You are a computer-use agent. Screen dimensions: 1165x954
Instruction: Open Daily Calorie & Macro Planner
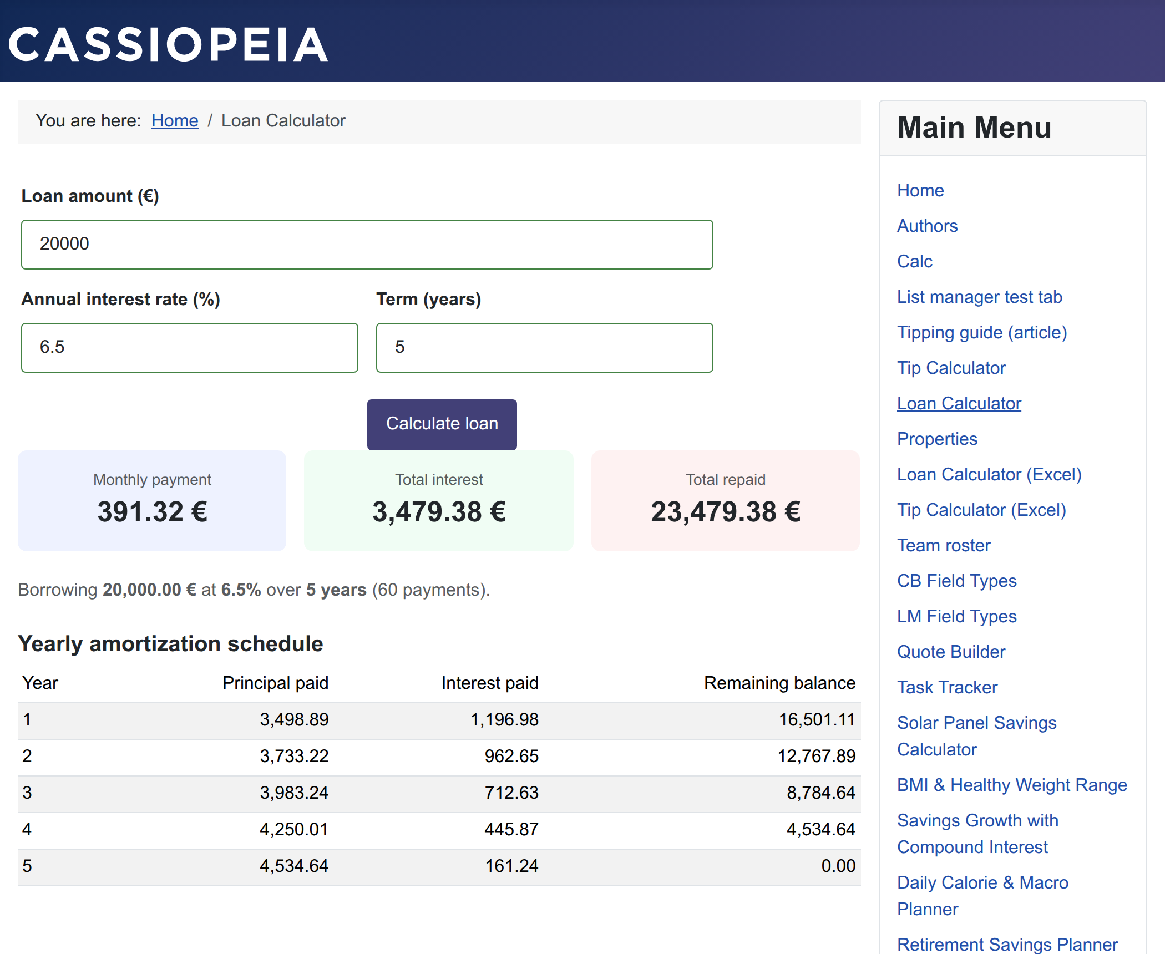tap(982, 896)
